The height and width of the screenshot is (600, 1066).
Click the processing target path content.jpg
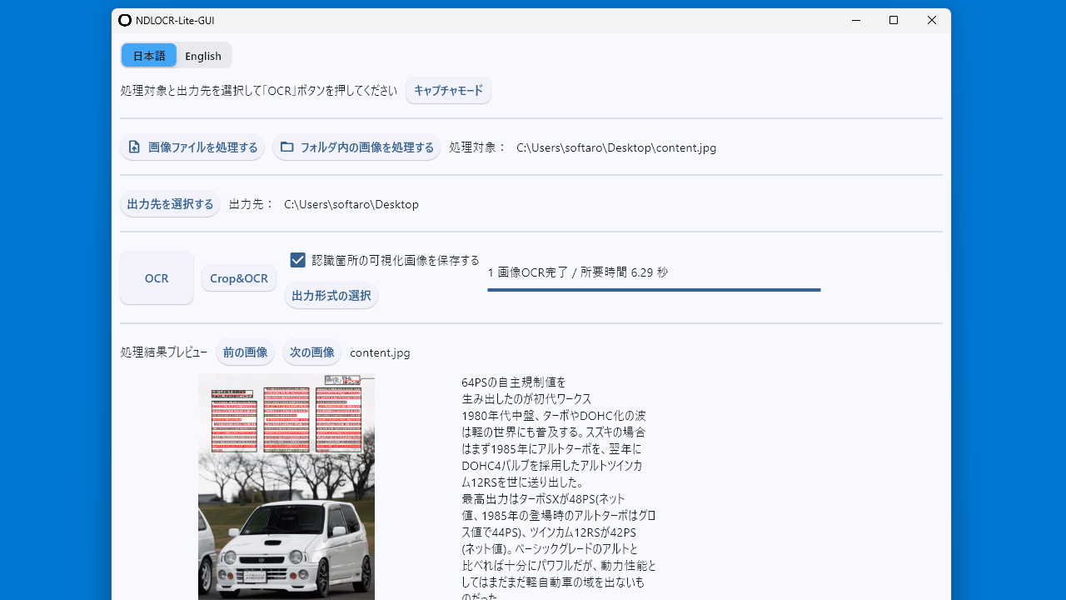(x=616, y=147)
